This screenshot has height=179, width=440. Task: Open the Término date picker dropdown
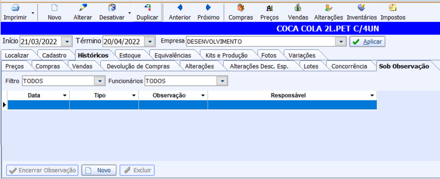(x=149, y=42)
